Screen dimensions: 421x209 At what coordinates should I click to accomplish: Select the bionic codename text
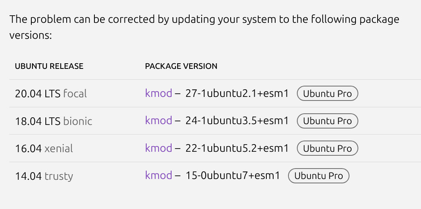[x=78, y=121]
